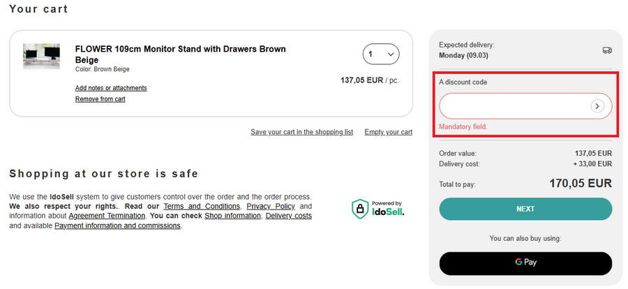Select Remove from cart link
Screen dimensions: 628x289
tap(100, 99)
